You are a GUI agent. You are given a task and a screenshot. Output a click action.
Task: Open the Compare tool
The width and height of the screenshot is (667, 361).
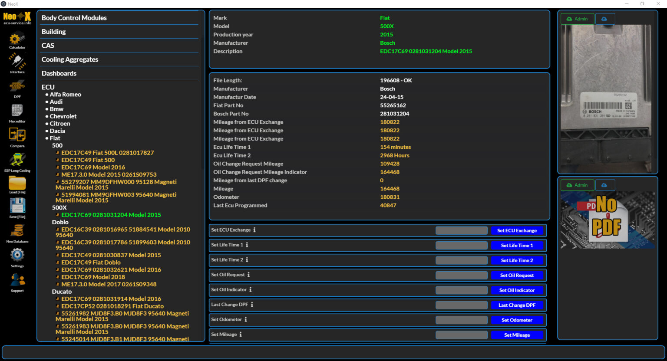tap(17, 135)
